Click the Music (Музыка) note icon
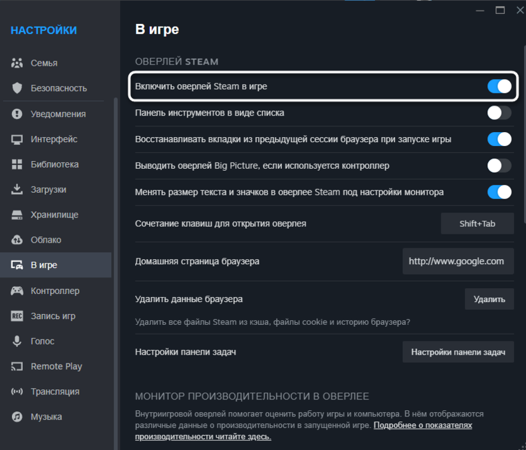526x450 pixels. pos(17,417)
